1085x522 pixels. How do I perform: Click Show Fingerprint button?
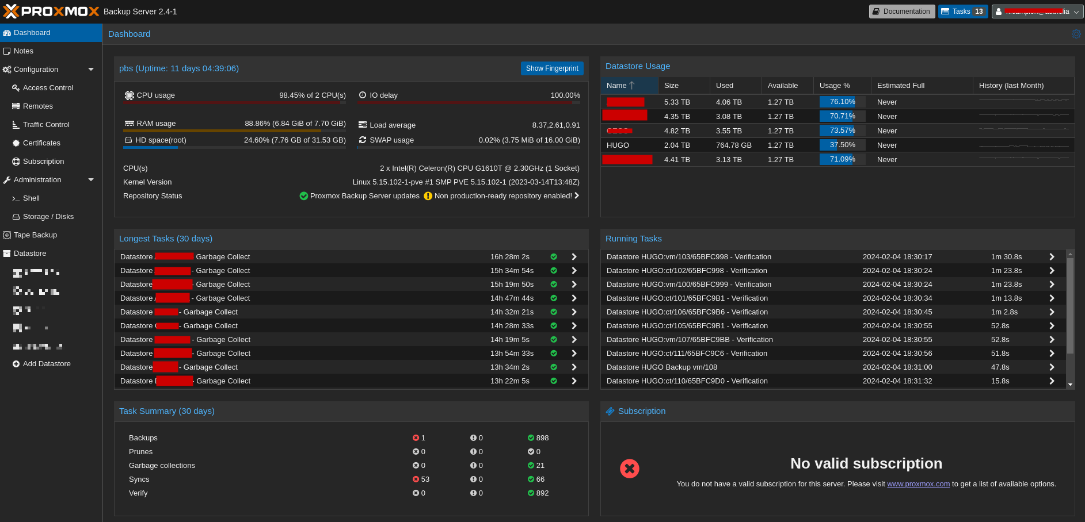(x=552, y=68)
